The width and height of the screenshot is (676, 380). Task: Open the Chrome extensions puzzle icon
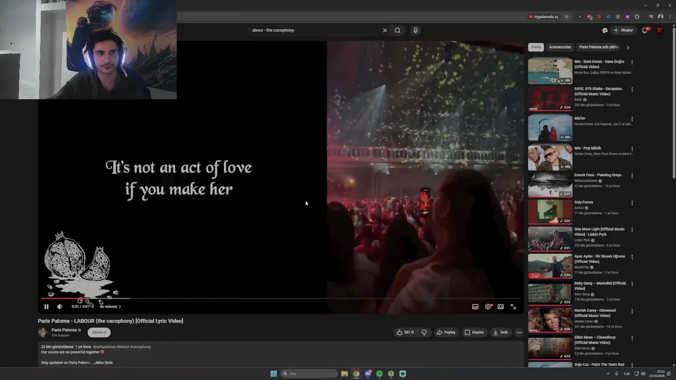pos(637,16)
